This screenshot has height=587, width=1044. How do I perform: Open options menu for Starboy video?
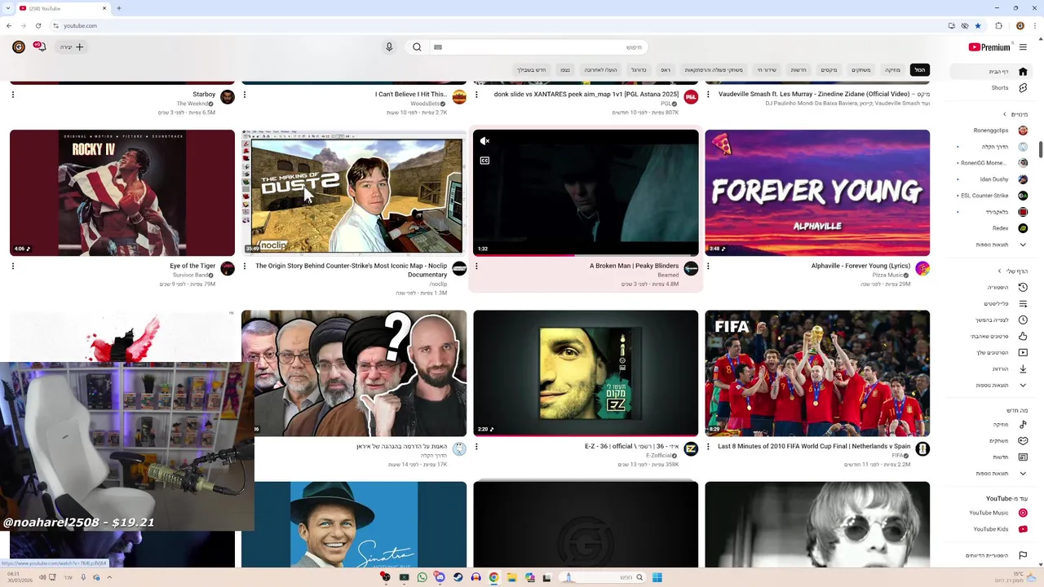click(x=13, y=95)
